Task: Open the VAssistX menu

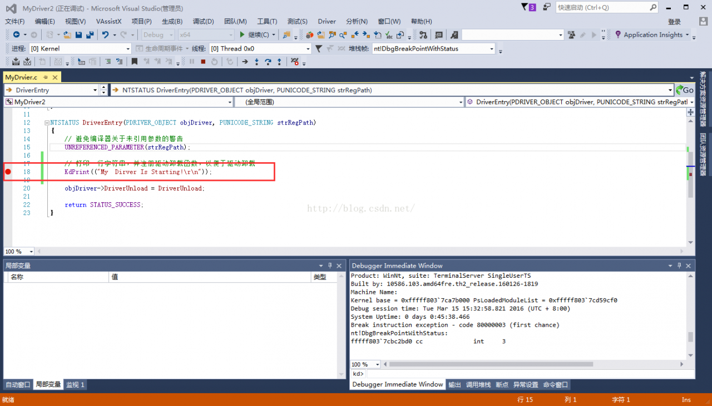Action: click(108, 22)
